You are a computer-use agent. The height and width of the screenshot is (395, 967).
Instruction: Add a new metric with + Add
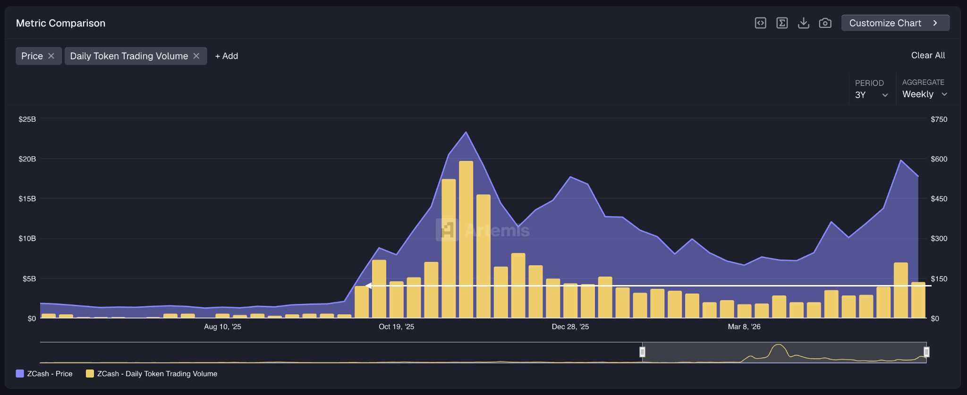[227, 56]
